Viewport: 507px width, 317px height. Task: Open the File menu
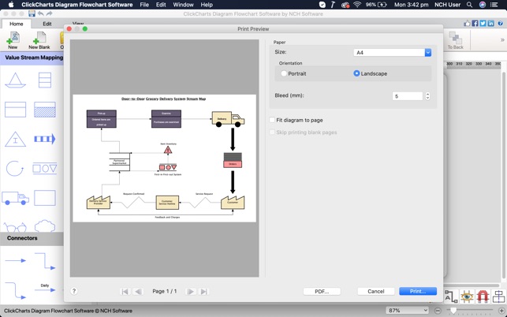point(144,5)
